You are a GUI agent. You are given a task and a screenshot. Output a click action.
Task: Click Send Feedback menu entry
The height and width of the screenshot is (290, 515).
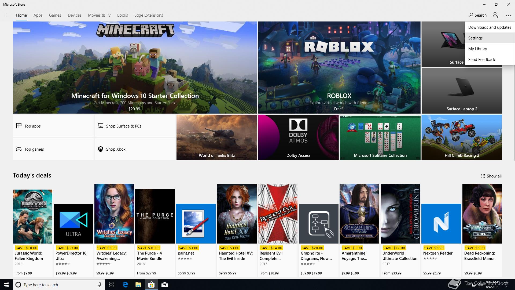(x=490, y=59)
